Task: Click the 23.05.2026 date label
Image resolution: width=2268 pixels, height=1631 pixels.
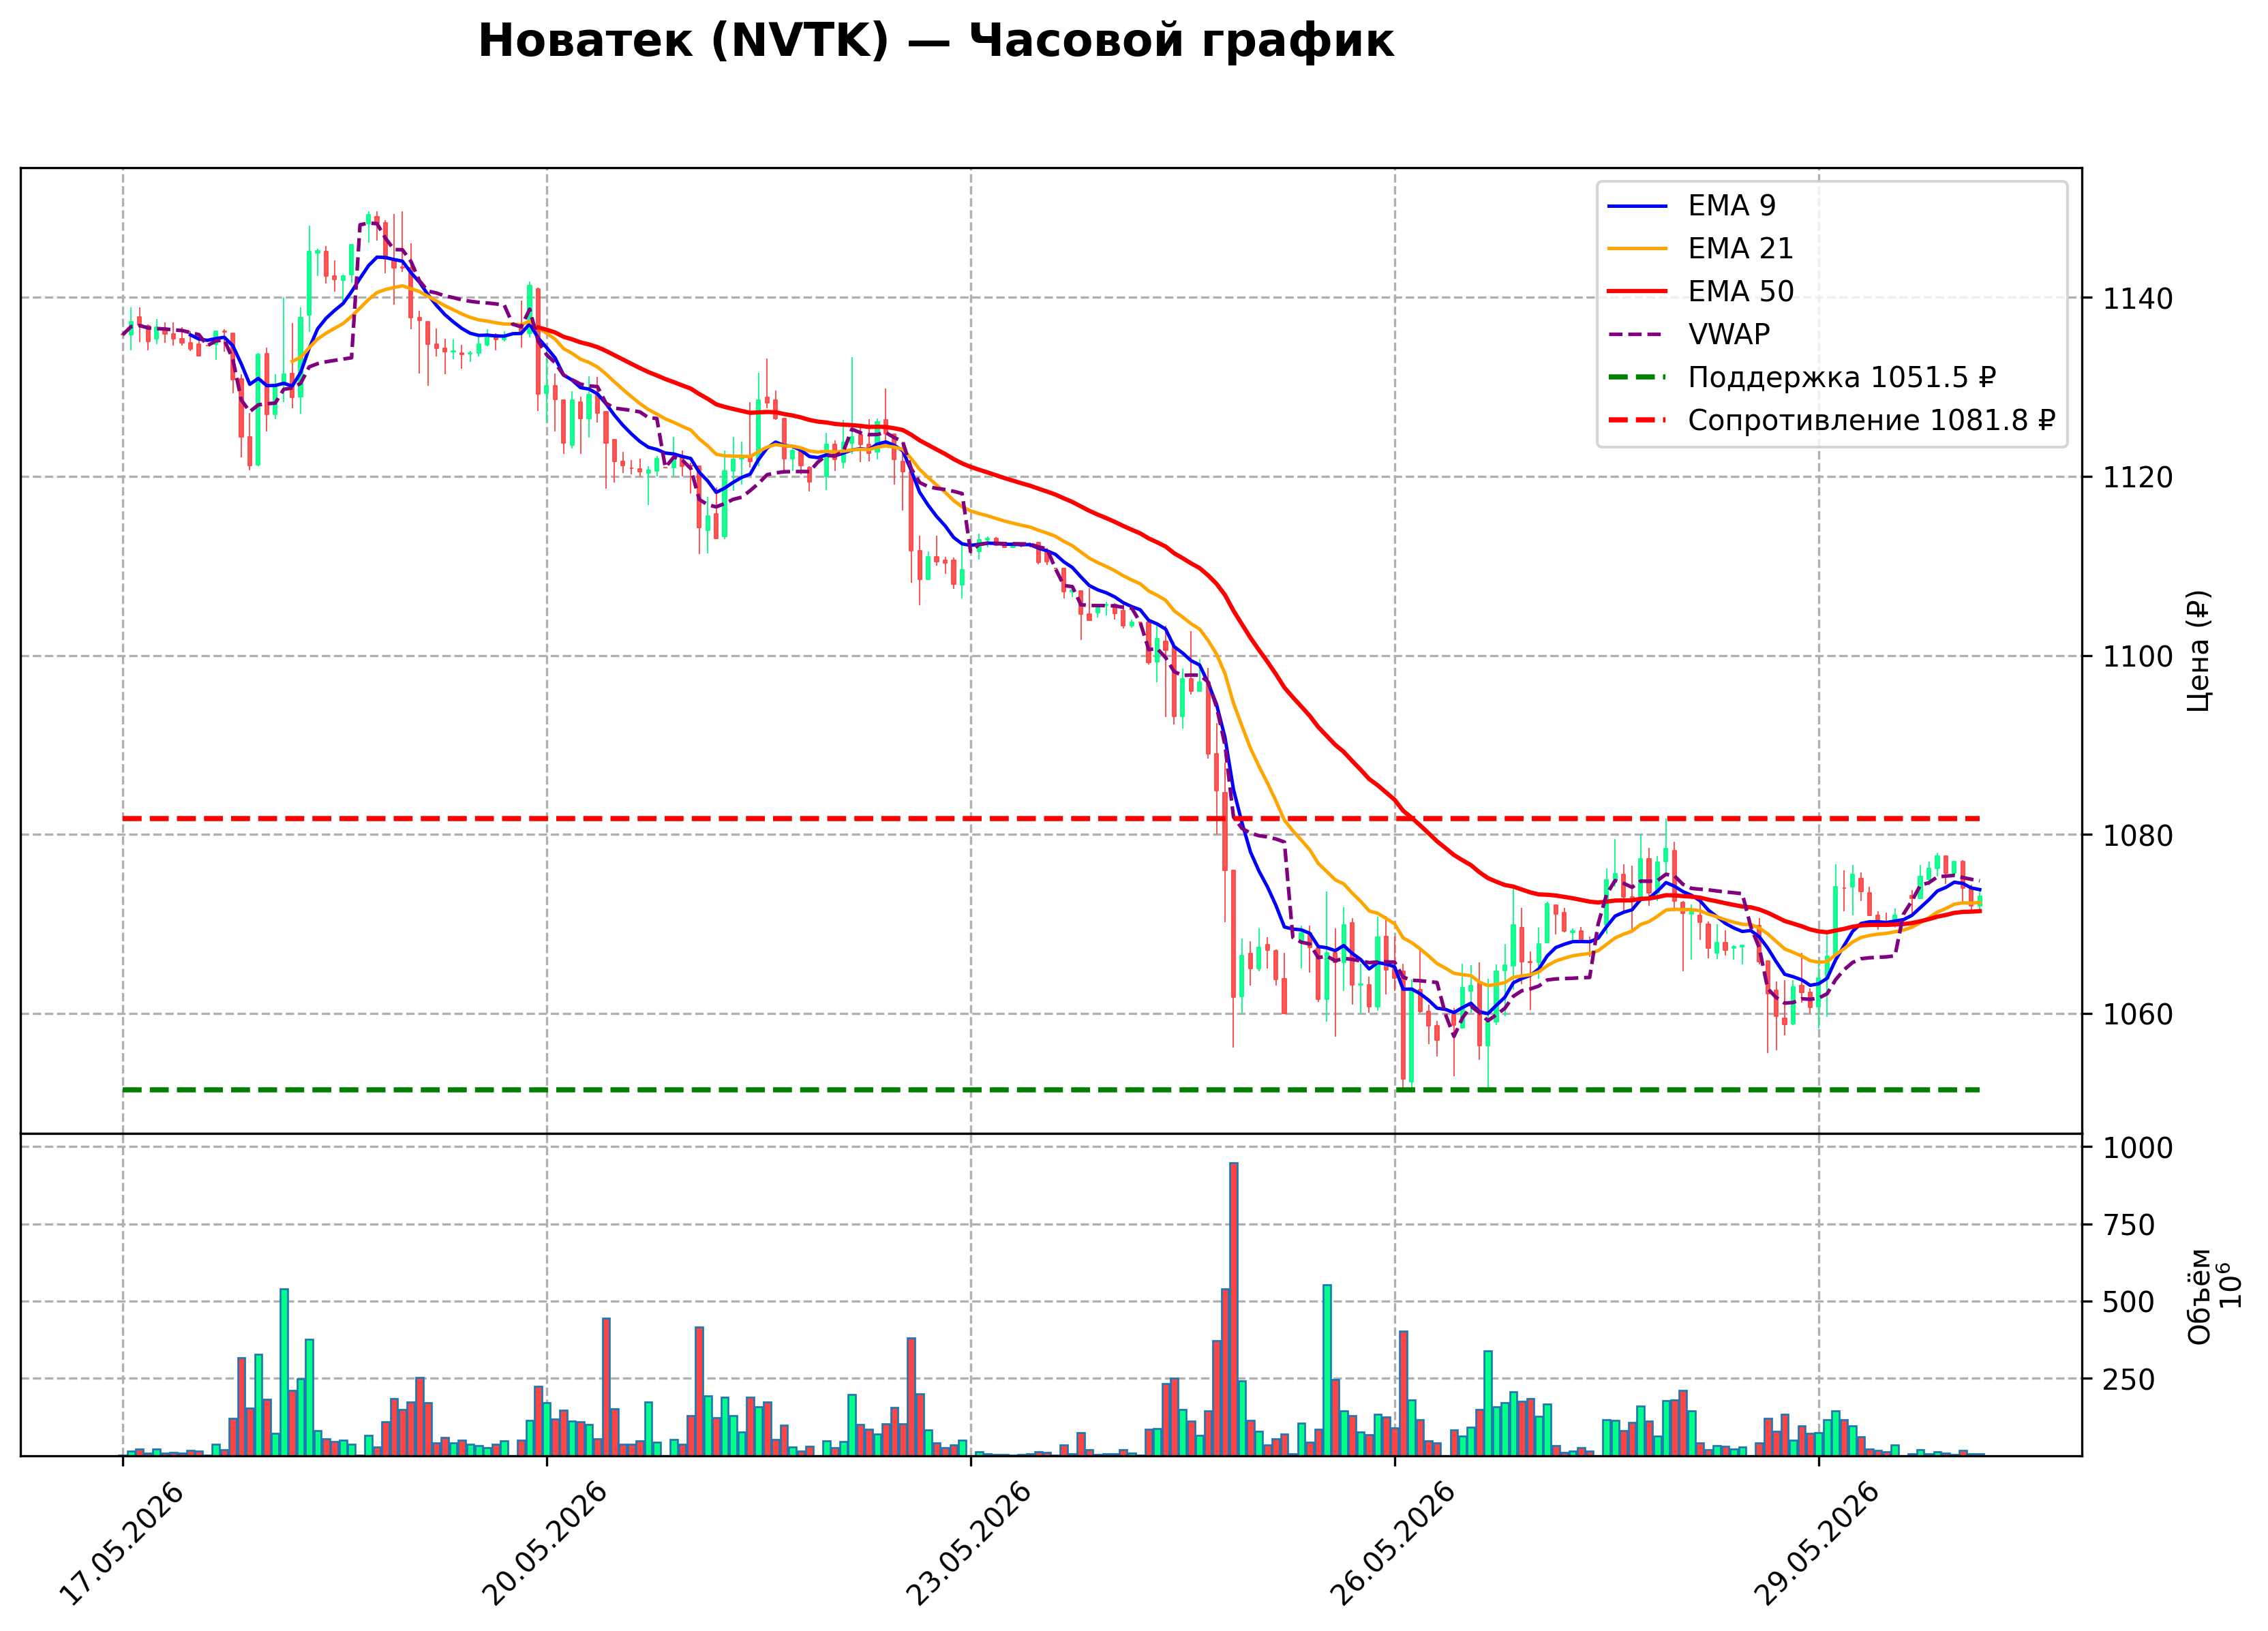Action: click(x=969, y=1544)
